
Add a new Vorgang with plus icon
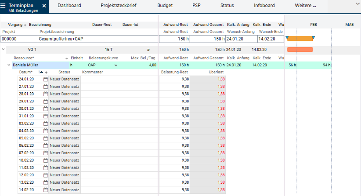pyautogui.click(x=25, y=25)
